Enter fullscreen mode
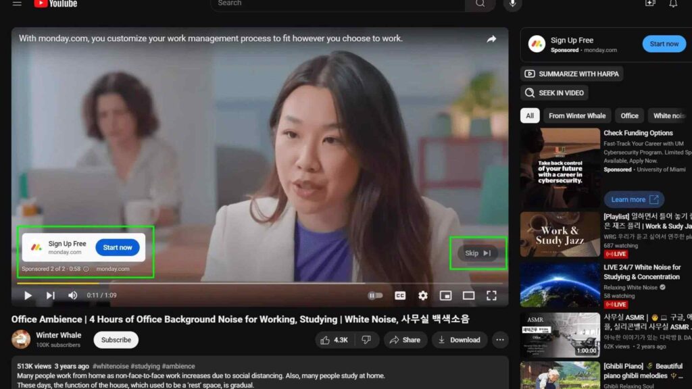This screenshot has width=692, height=389. click(492, 295)
